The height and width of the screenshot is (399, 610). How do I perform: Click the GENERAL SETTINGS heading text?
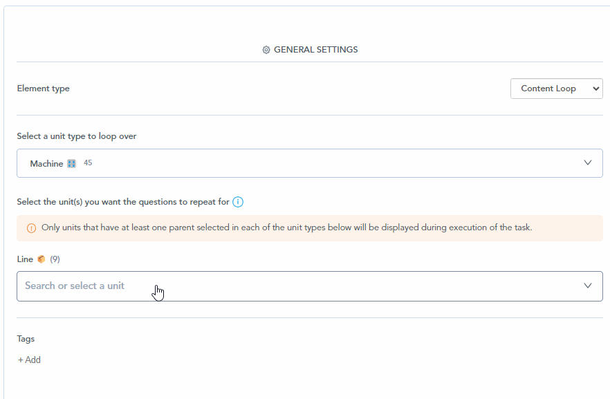pos(315,50)
